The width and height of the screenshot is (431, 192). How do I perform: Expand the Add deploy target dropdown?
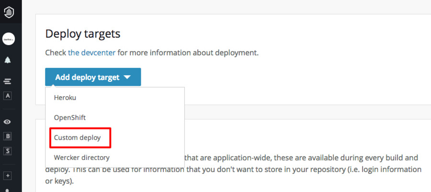93,77
